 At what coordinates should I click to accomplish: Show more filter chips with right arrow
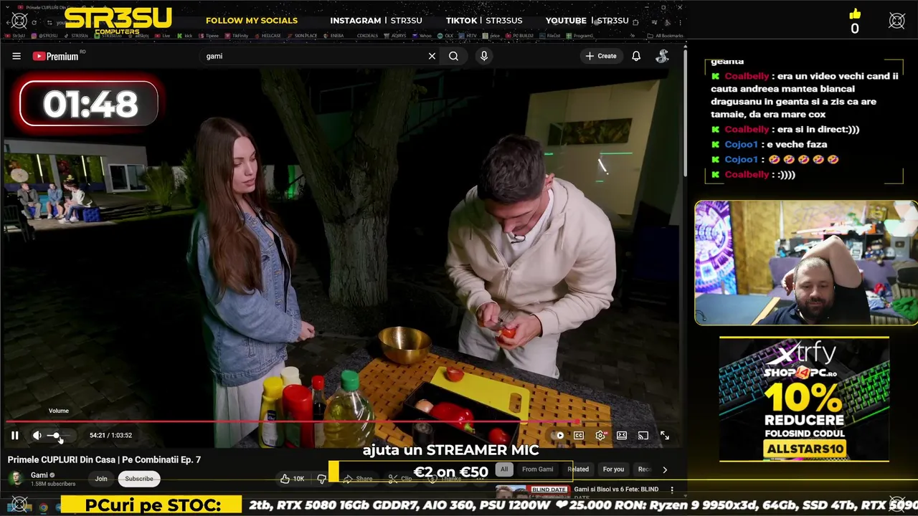click(x=665, y=469)
